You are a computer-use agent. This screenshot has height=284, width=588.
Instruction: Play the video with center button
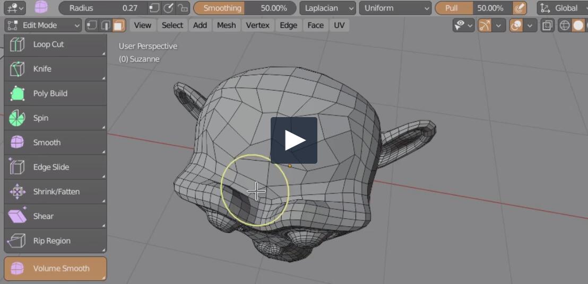click(294, 140)
